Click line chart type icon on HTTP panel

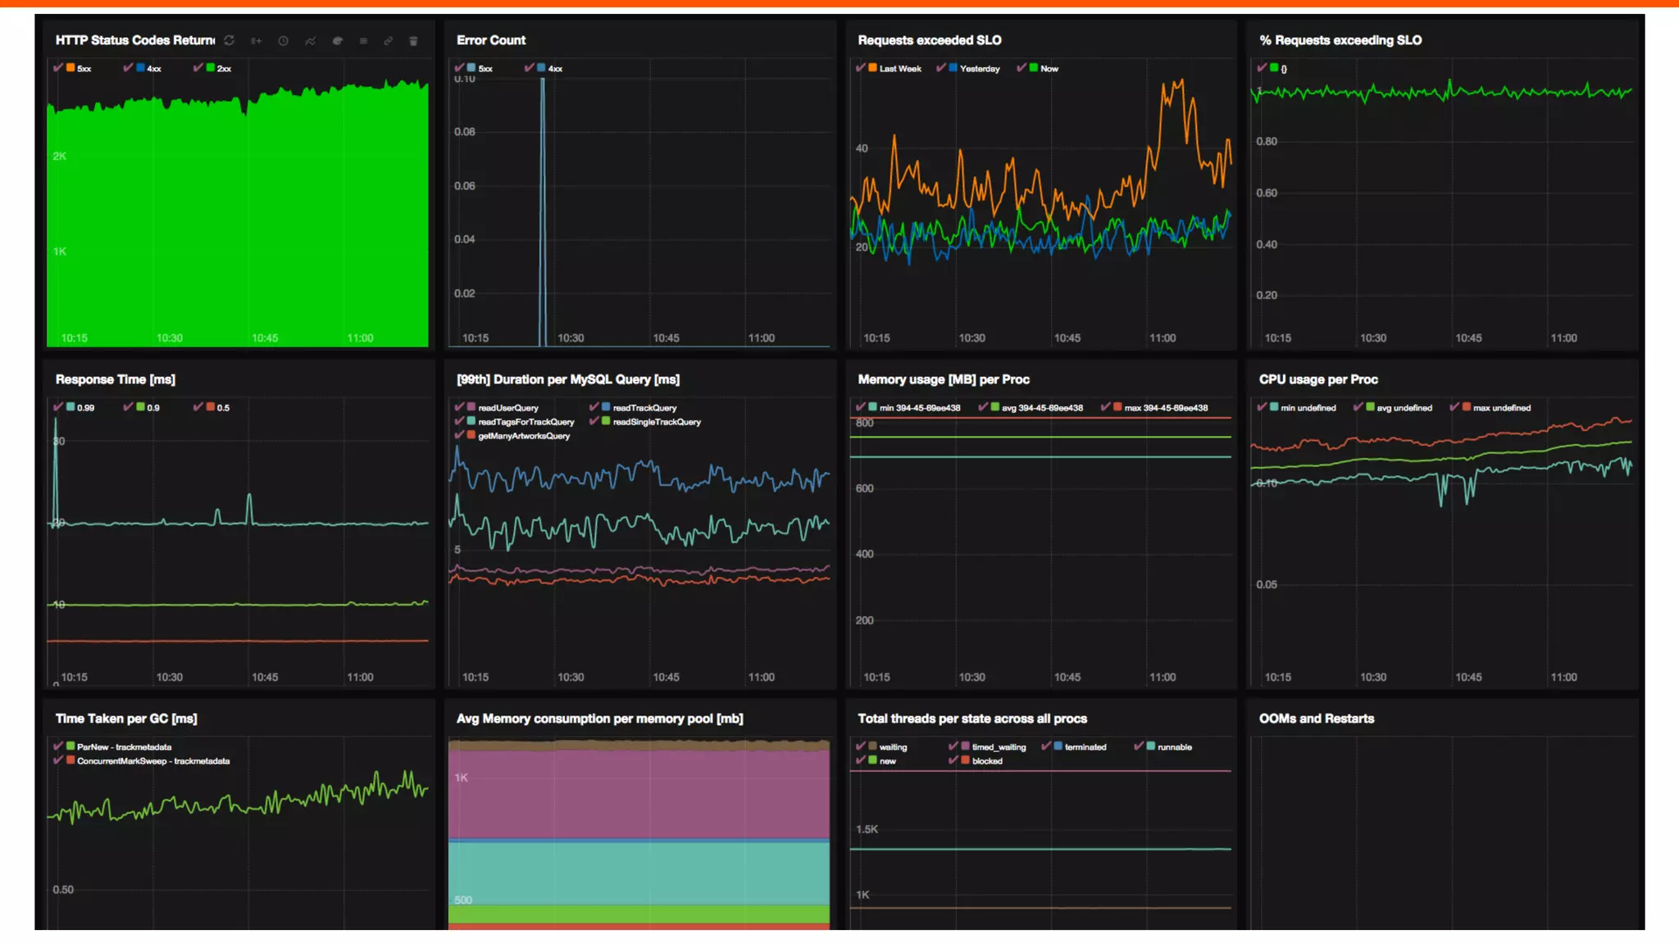(x=310, y=40)
